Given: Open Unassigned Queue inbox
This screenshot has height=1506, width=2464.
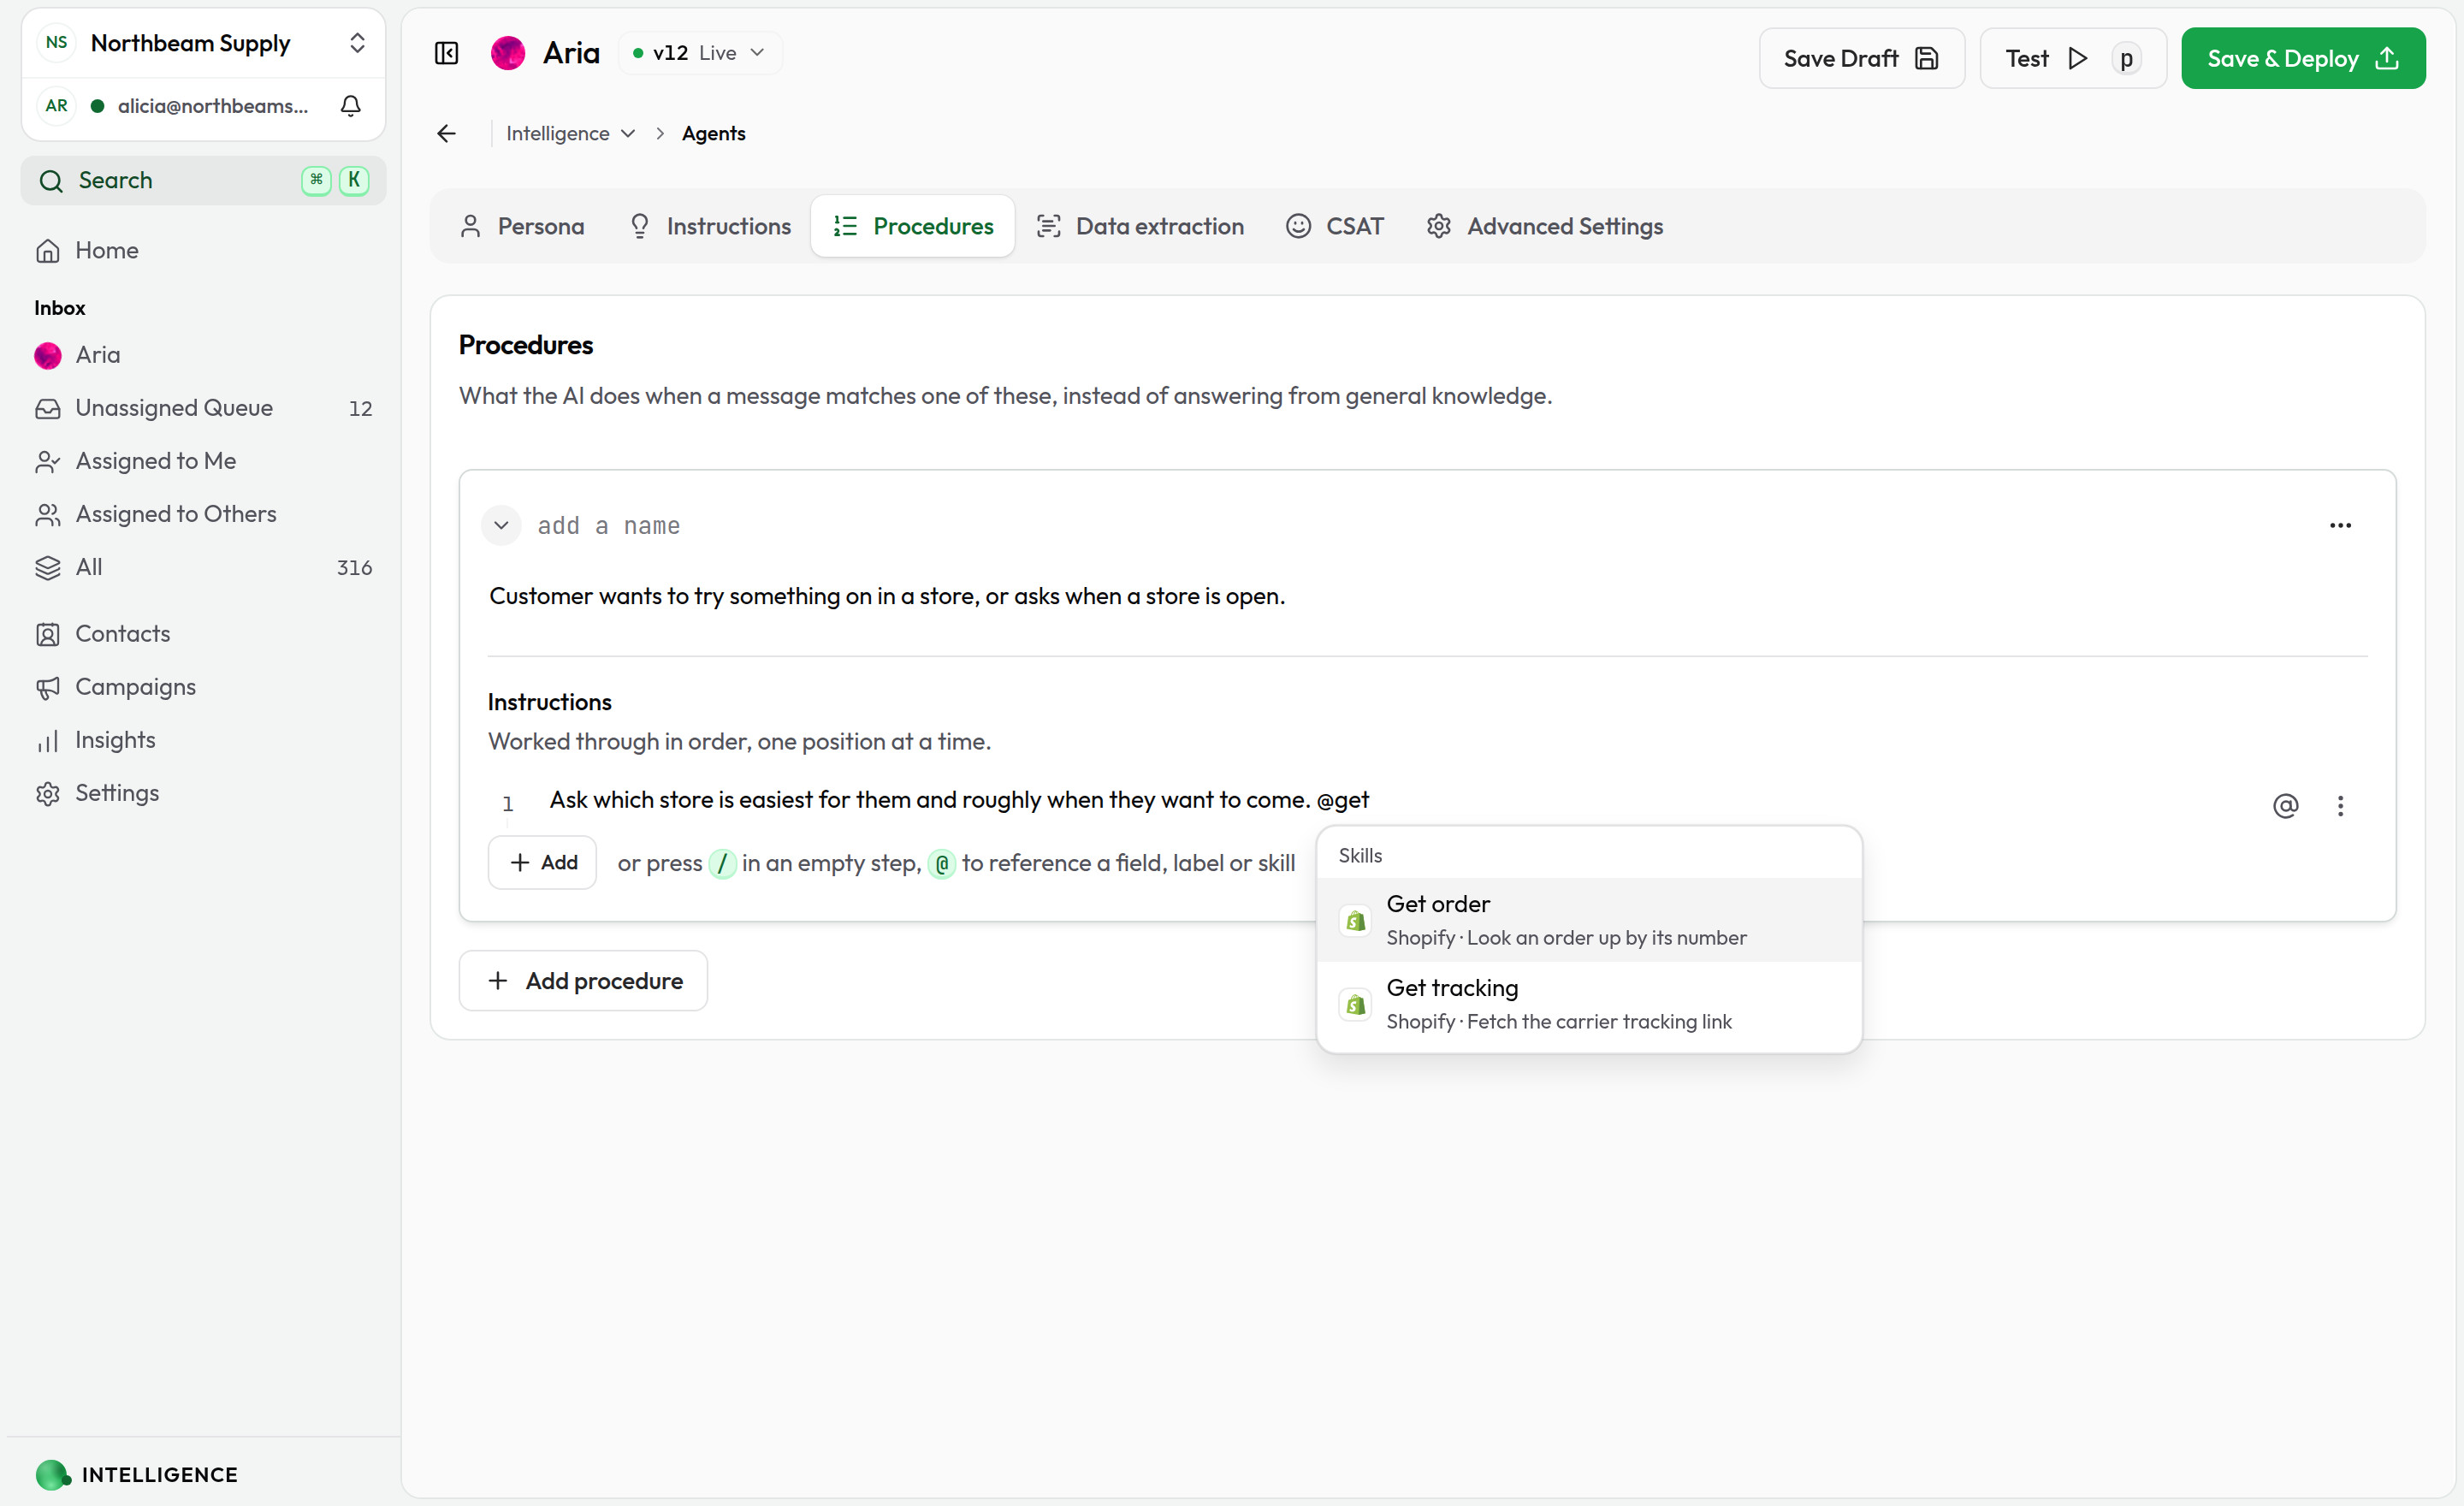Looking at the screenshot, I should pyautogui.click(x=204, y=408).
